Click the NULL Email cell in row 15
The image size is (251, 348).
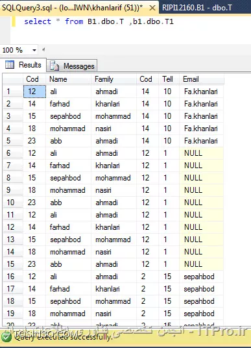(x=202, y=264)
